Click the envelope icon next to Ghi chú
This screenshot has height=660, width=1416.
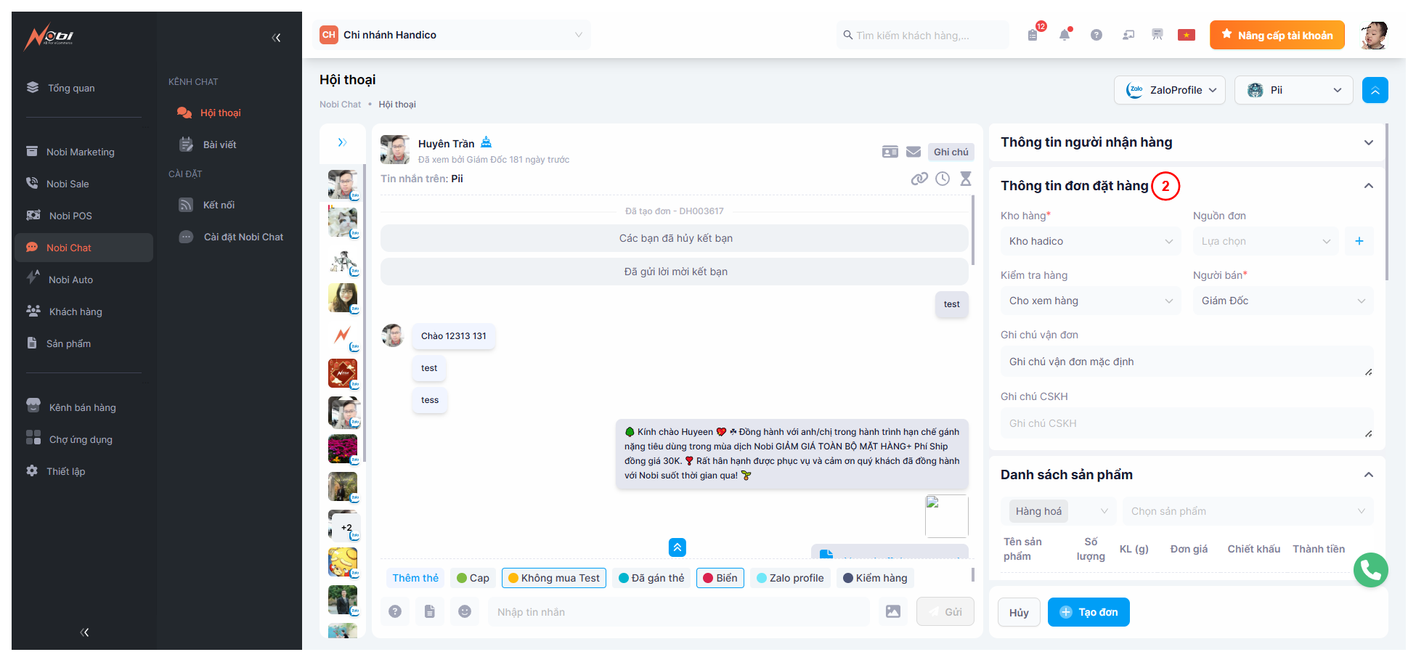(914, 152)
